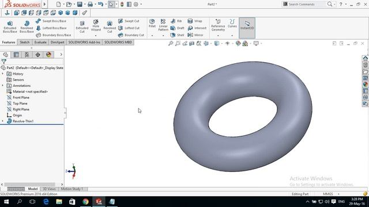Choose the Lofted Cut feature

[129, 28]
